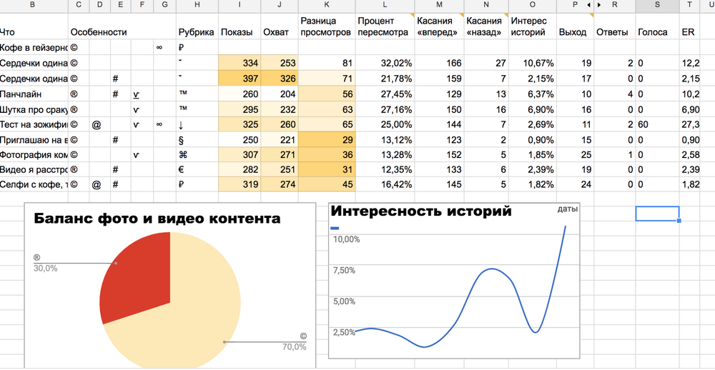This screenshot has width=715, height=370.
Task: Click the ↓ arrow symbol in Рубрика column
Action: click(182, 124)
